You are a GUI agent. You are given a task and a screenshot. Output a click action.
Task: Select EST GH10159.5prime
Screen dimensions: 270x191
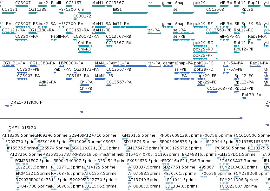point(139,135)
